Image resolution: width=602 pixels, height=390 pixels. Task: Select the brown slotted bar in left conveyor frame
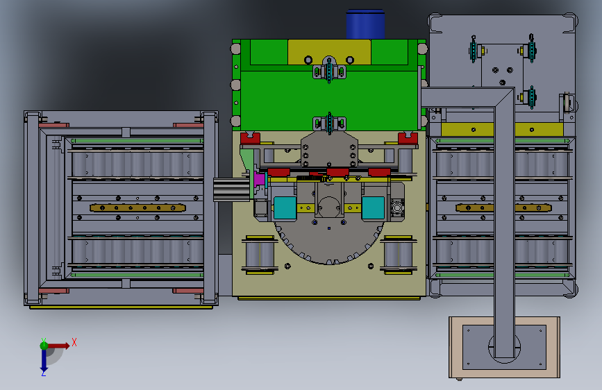[137, 207]
